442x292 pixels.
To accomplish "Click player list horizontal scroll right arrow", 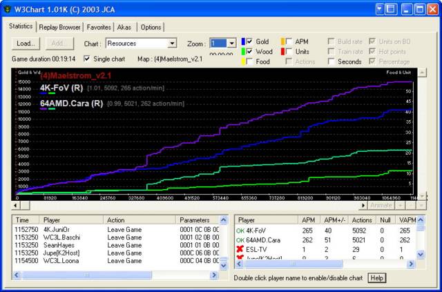I will (411, 264).
